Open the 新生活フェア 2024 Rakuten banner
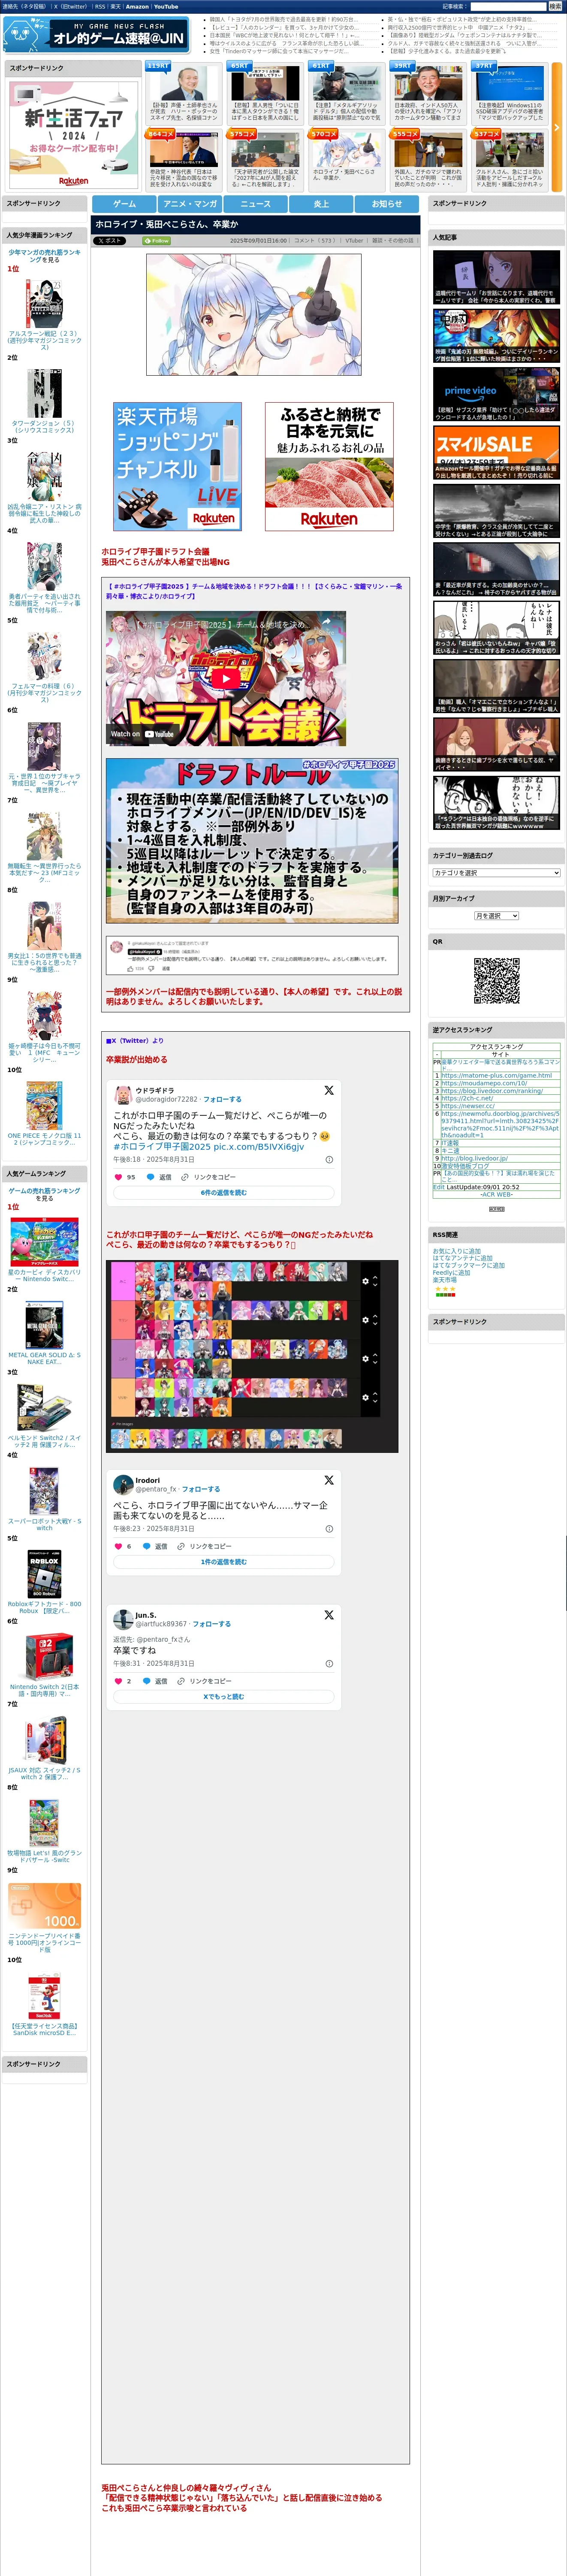 point(73,134)
